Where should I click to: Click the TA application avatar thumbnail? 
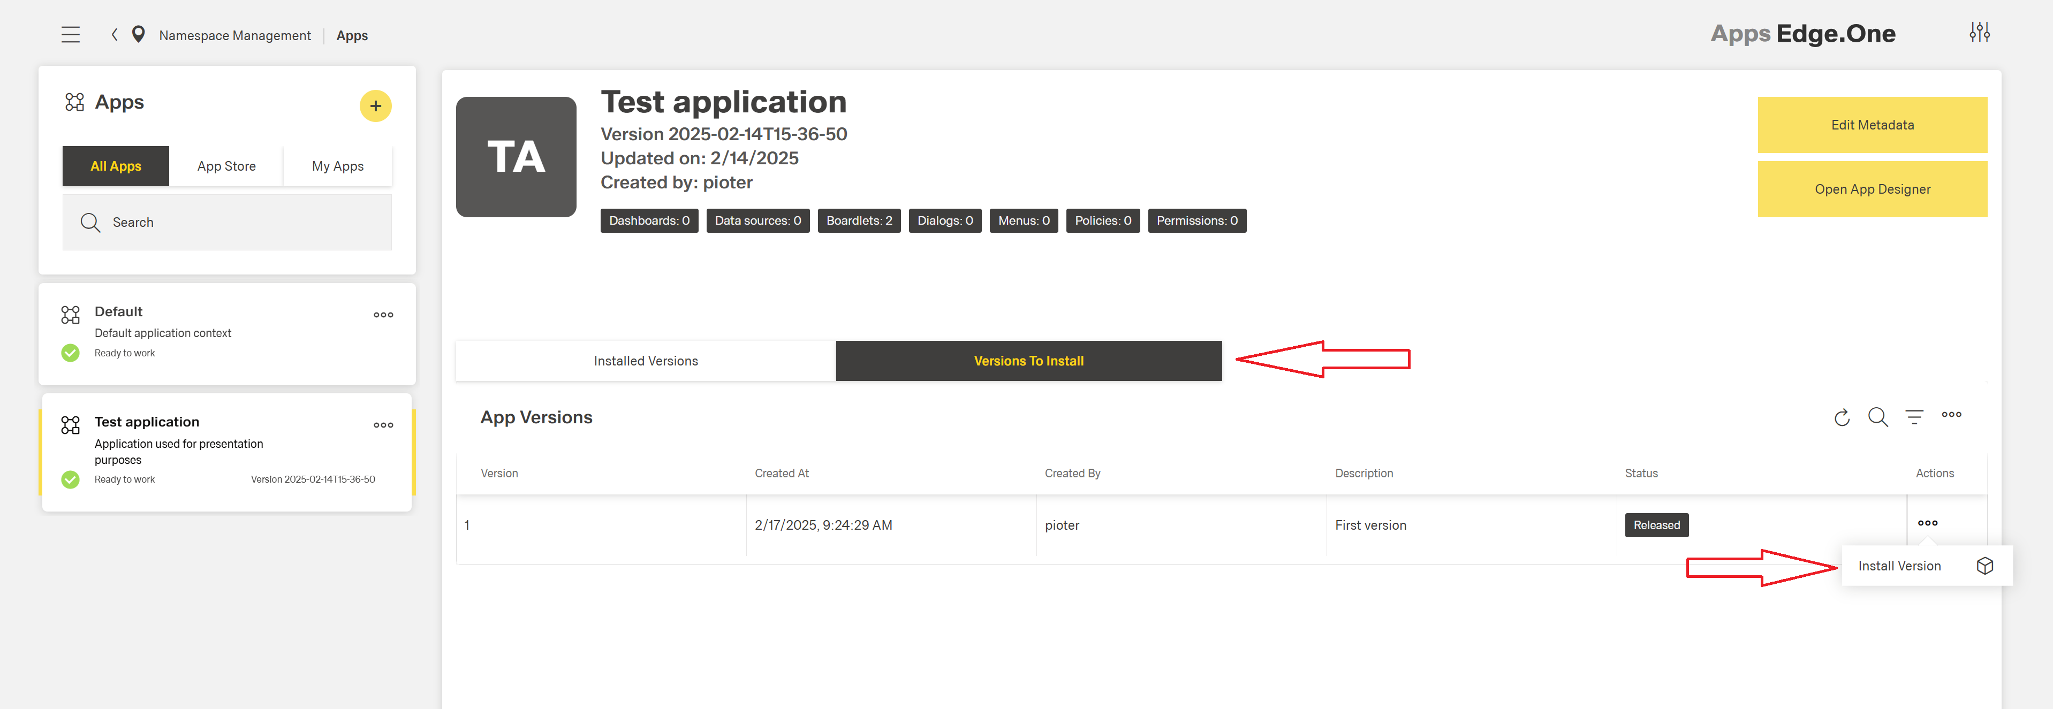pyautogui.click(x=516, y=157)
